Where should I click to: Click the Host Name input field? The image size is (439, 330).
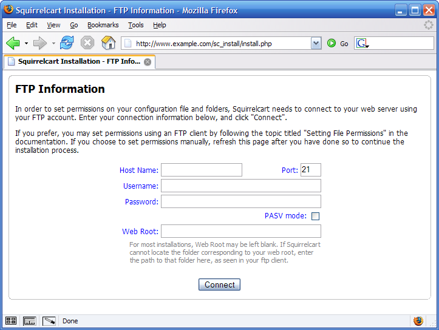point(201,170)
